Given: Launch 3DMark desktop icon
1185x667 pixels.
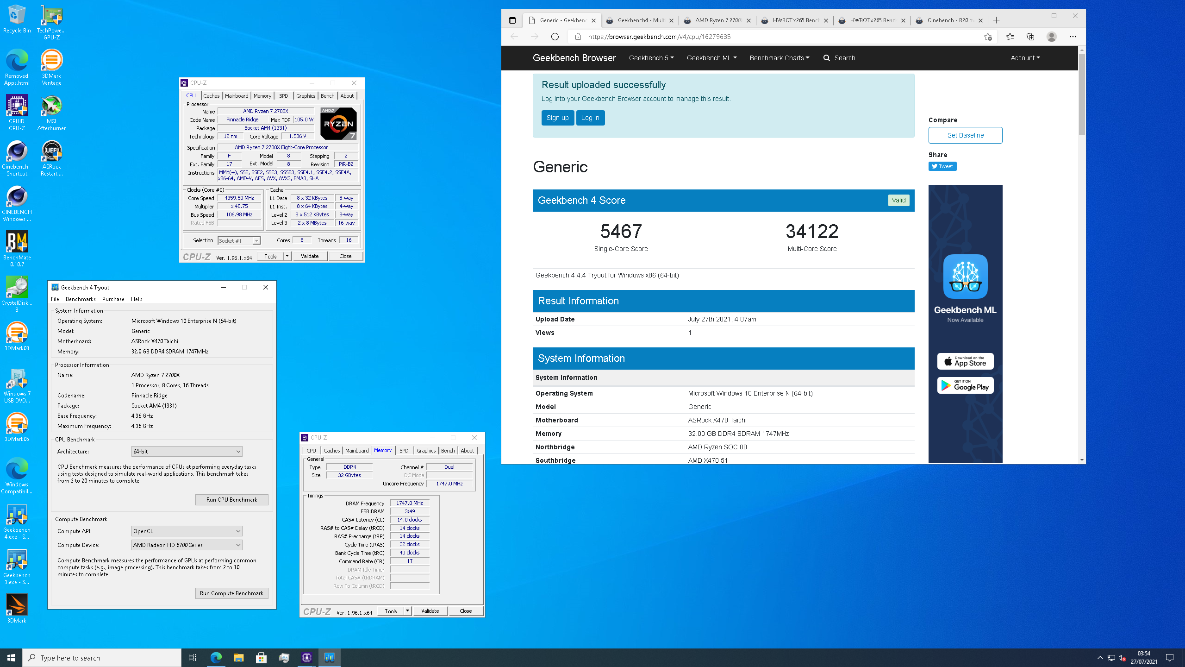Looking at the screenshot, I should pos(17,609).
